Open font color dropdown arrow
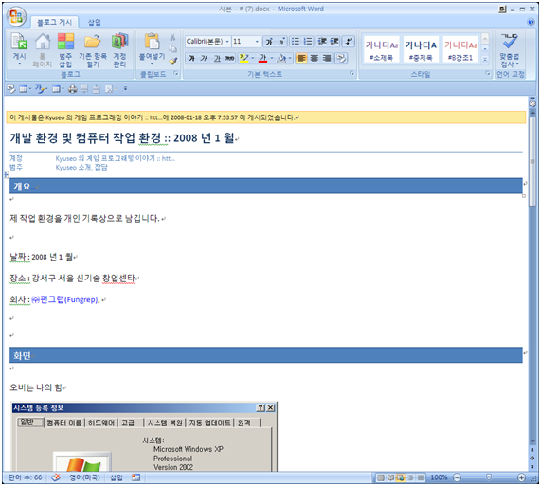This screenshot has height=486, width=541. point(272,59)
